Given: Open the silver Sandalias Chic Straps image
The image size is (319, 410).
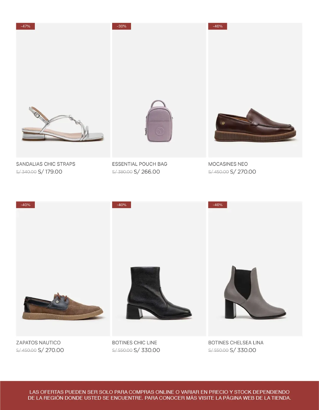Looking at the screenshot, I should tap(63, 90).
